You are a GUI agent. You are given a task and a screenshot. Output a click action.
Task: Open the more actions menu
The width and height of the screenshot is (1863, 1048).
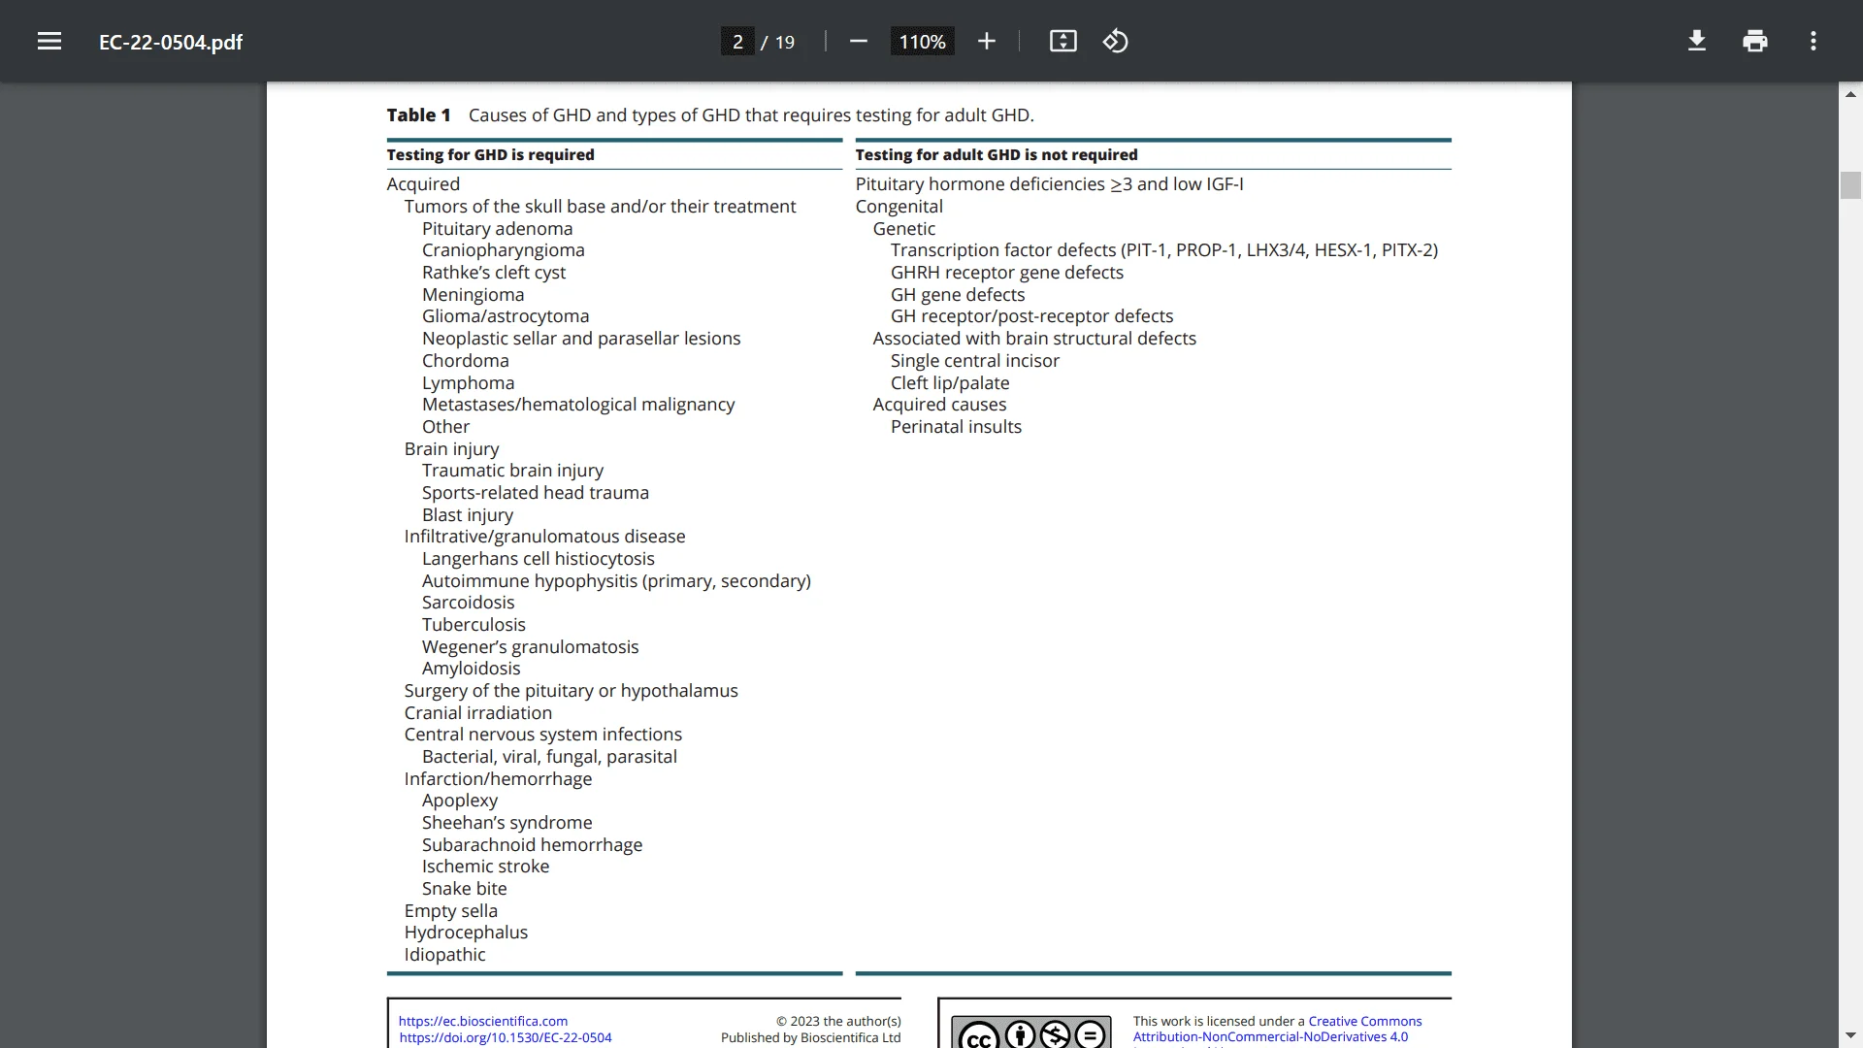tap(1814, 41)
